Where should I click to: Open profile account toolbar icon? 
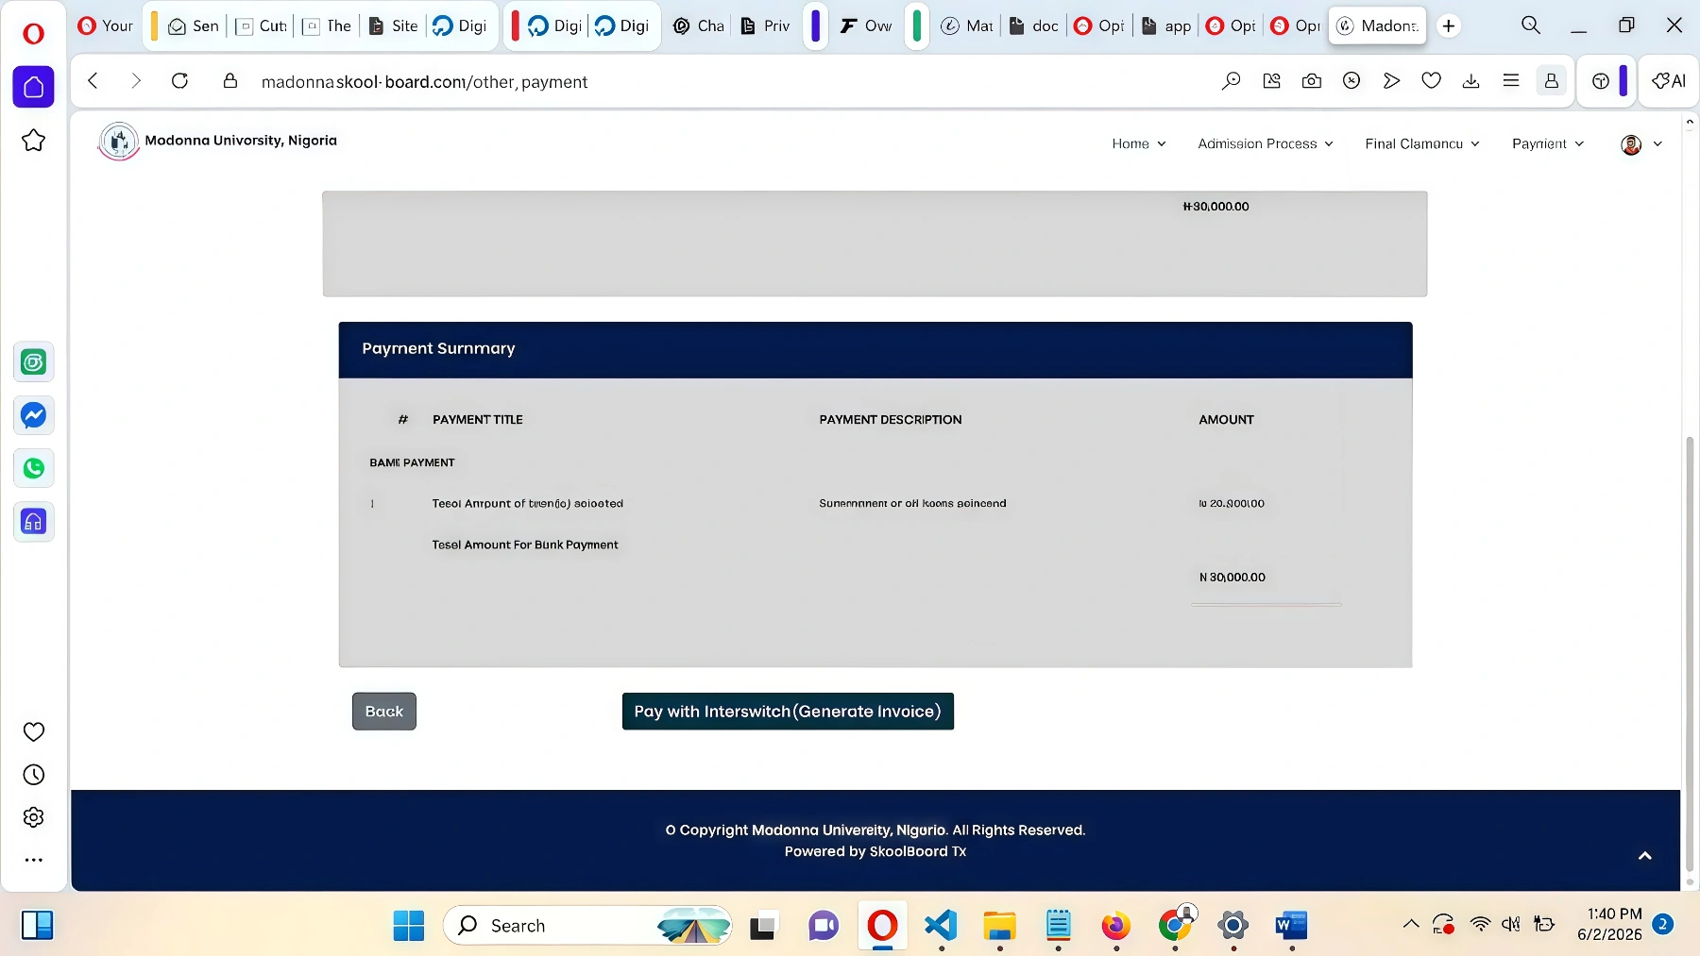coord(1551,81)
